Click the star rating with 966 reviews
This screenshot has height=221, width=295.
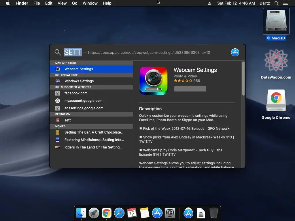click(187, 81)
